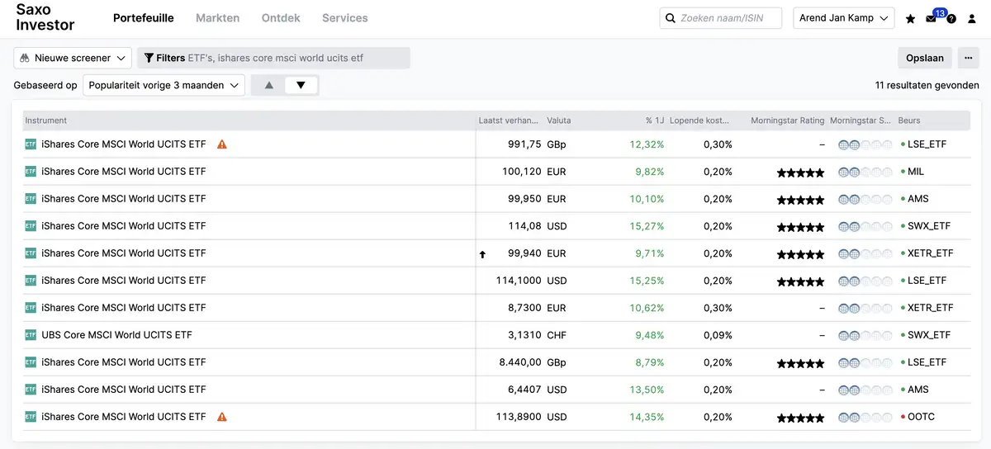Open the Arend Jan Kamp account dropdown

843,18
